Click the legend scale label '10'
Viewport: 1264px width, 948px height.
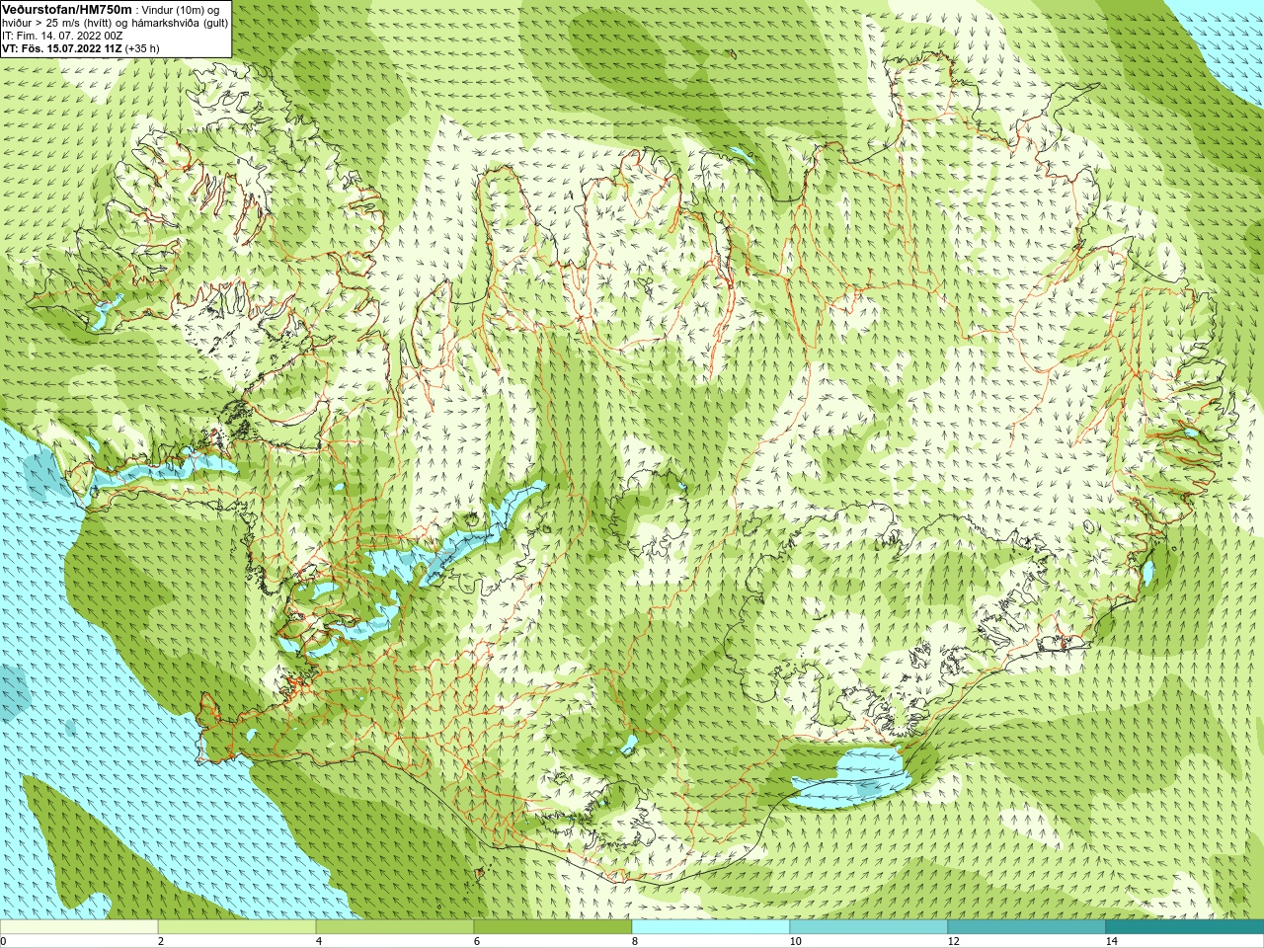[x=795, y=941]
